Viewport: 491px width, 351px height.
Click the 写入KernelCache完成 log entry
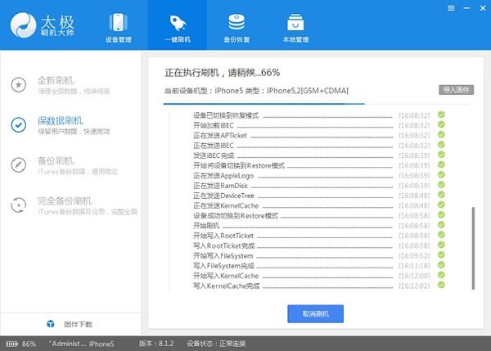[227, 286]
